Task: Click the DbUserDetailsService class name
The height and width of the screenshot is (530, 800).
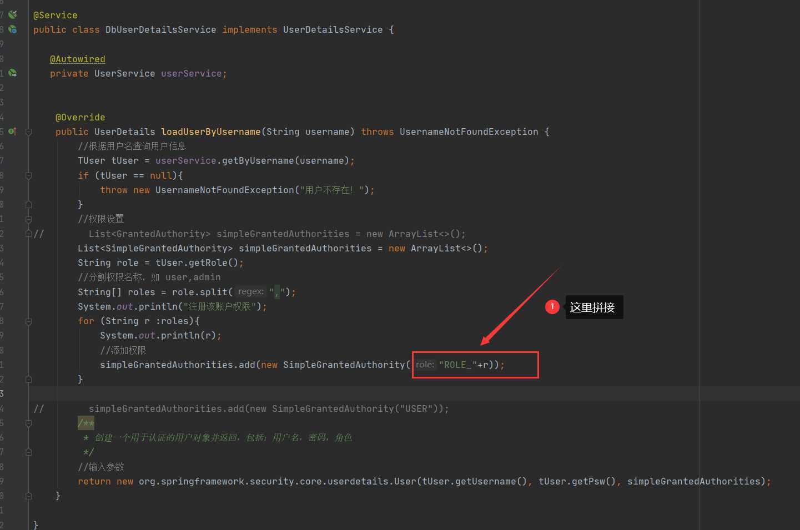Action: (161, 29)
